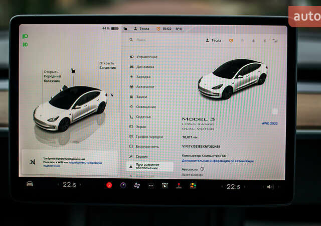
Task: Open the red music app icon
Action: point(109,185)
